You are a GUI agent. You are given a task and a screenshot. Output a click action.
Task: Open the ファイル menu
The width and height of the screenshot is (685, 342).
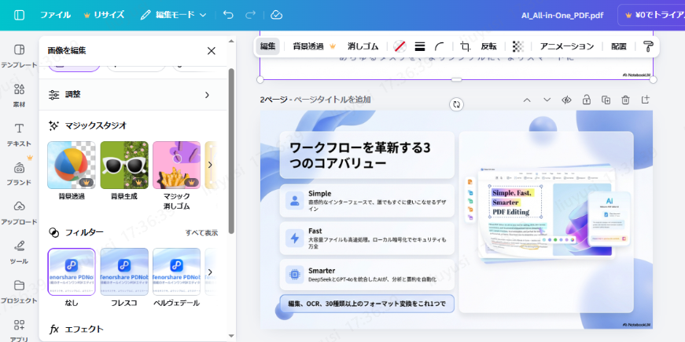click(56, 15)
